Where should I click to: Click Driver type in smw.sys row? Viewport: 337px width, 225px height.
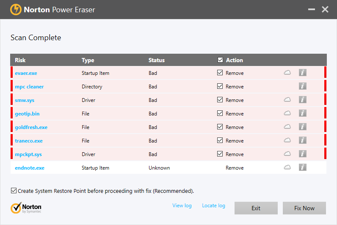pyautogui.click(x=88, y=100)
